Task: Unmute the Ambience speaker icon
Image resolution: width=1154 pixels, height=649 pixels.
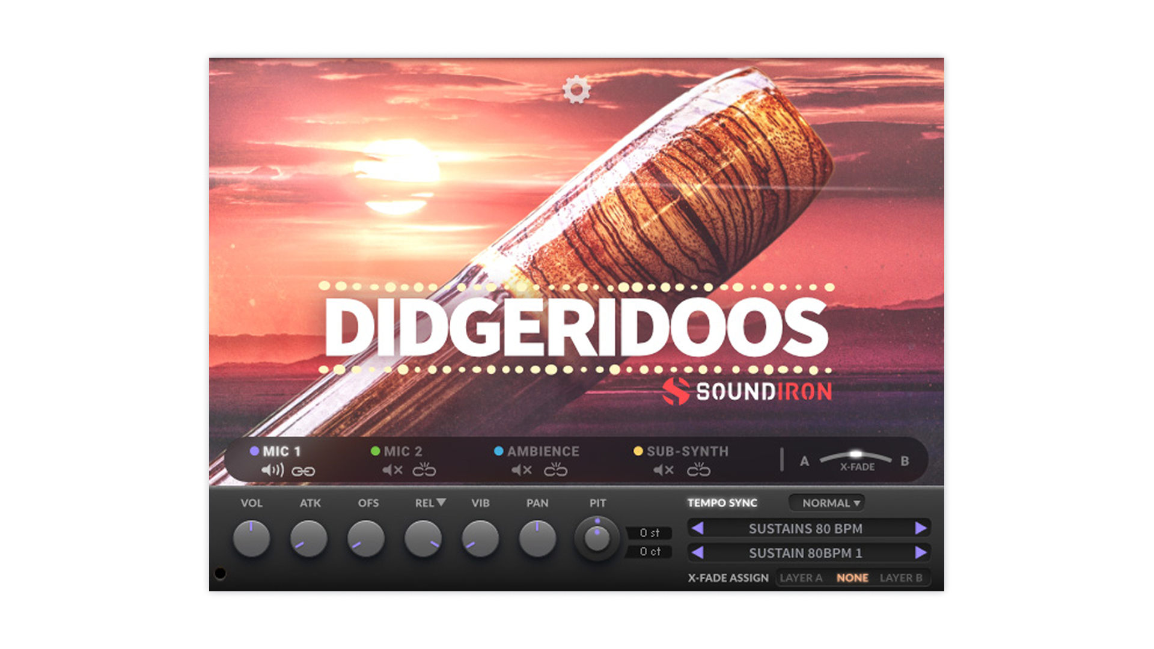Action: pyautogui.click(x=521, y=470)
